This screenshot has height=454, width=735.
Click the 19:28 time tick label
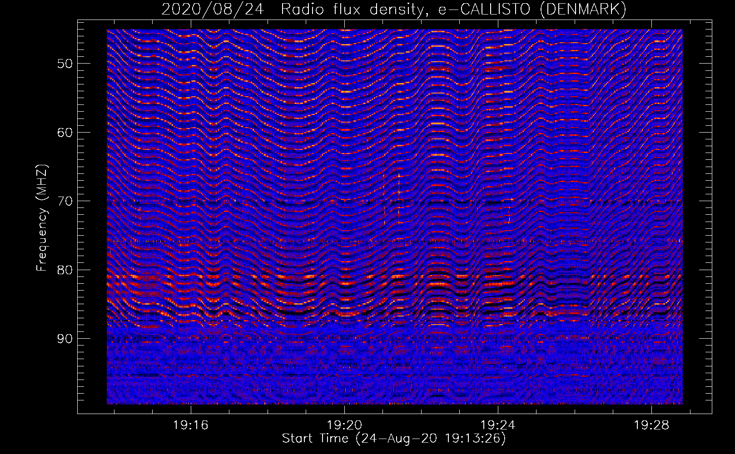click(x=651, y=425)
